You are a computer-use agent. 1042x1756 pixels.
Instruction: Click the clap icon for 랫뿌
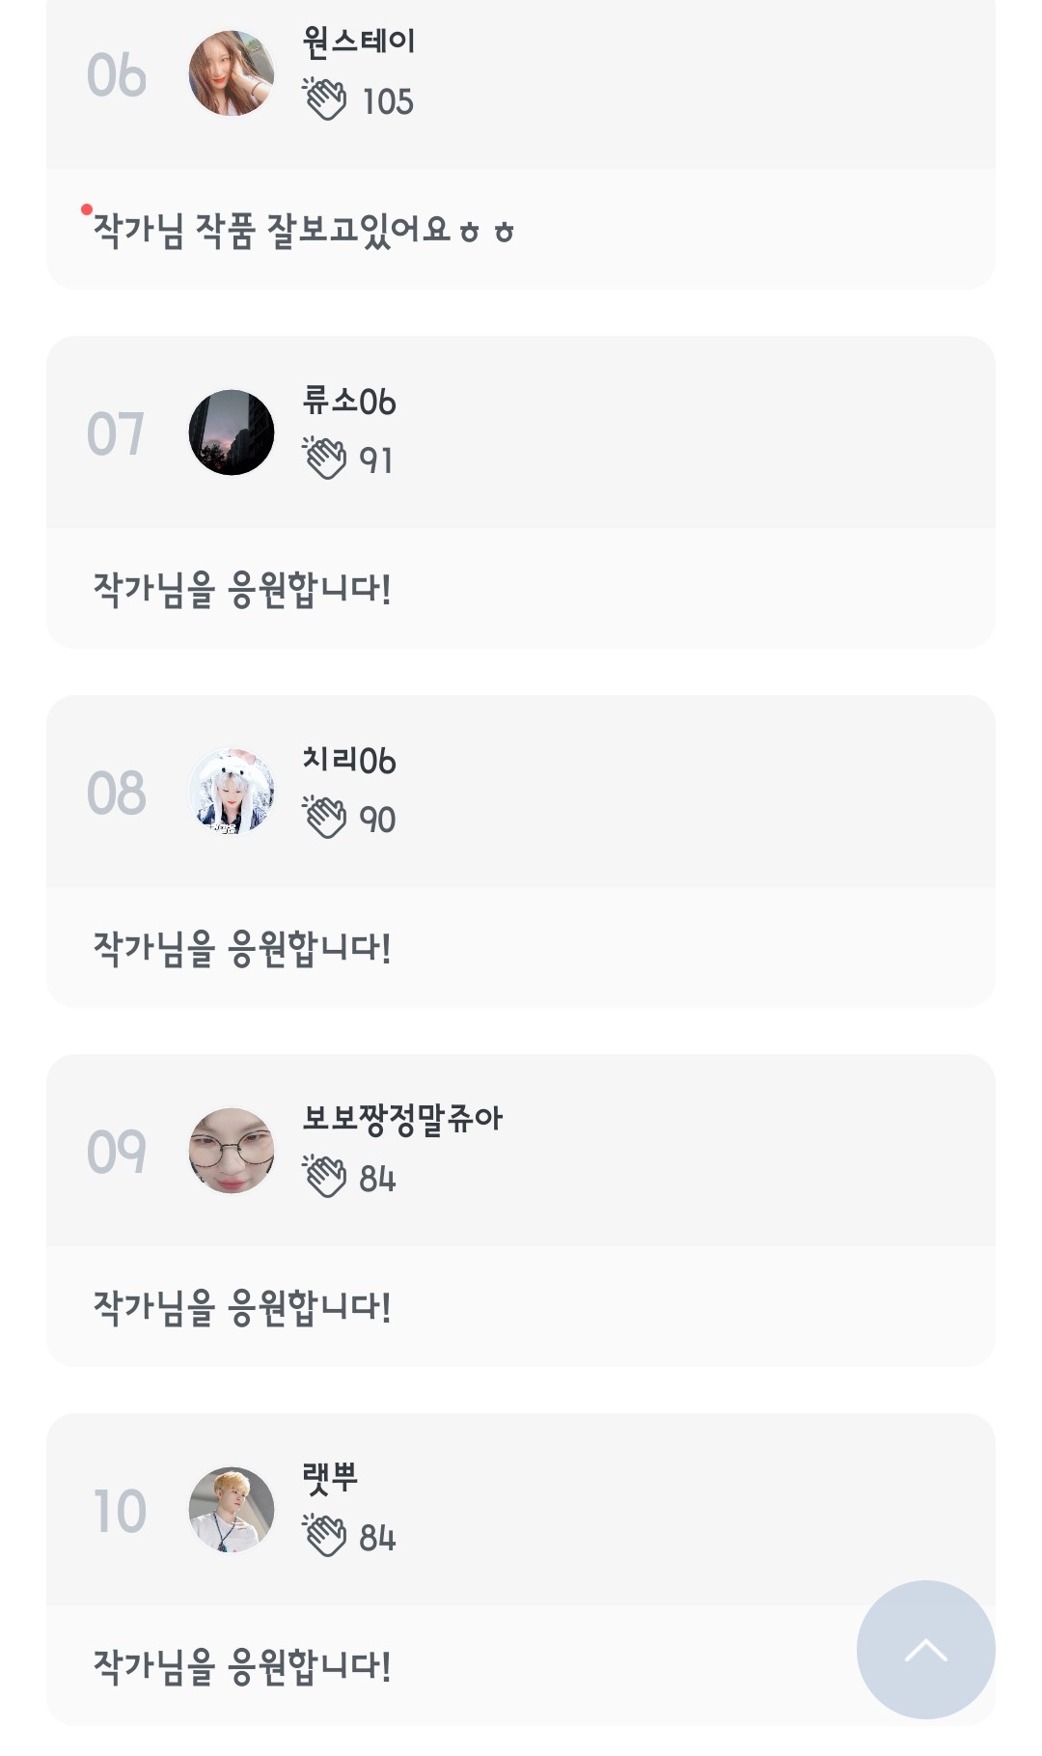(325, 1536)
